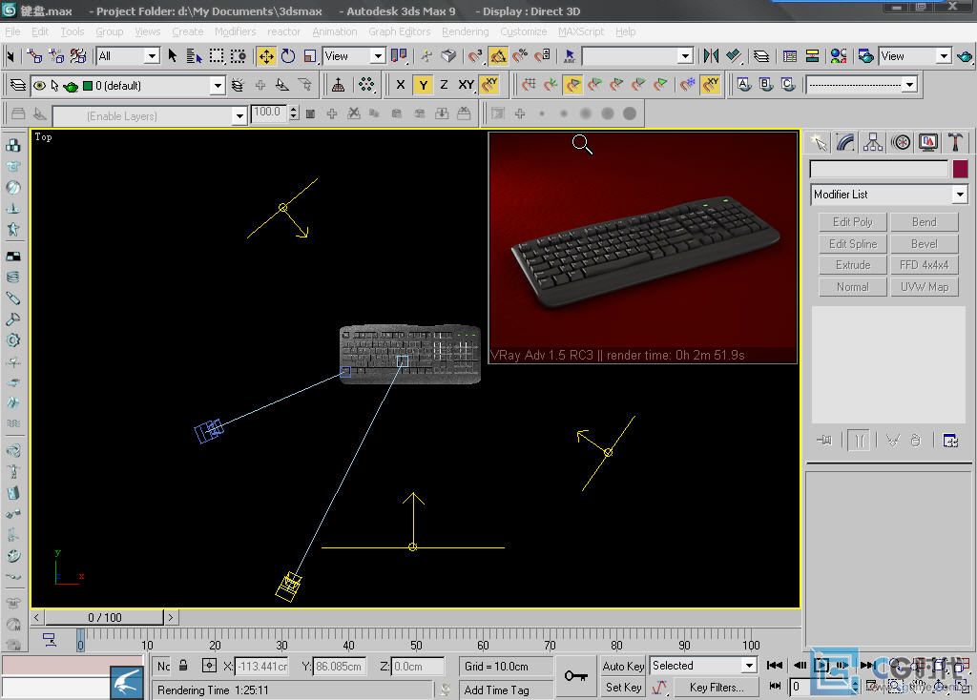Open the Modifiers menu
Screen dimensions: 977x700
point(235,31)
